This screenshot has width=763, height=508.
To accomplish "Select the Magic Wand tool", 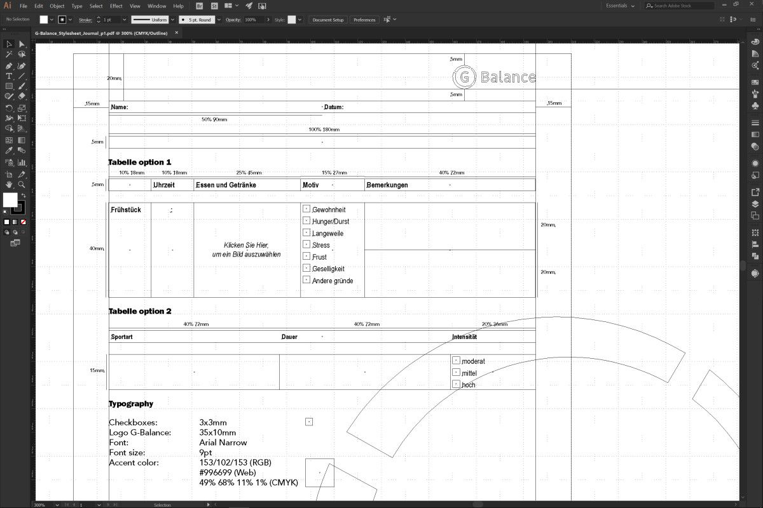I will [x=9, y=55].
